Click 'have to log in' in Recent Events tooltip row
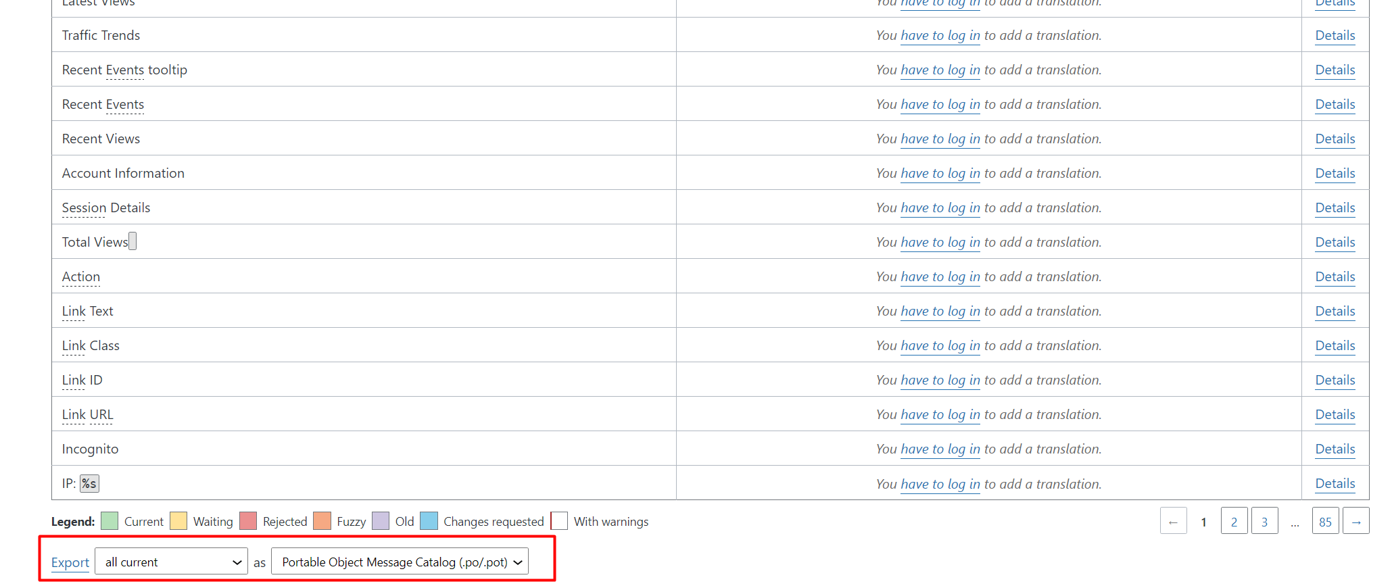 click(940, 70)
